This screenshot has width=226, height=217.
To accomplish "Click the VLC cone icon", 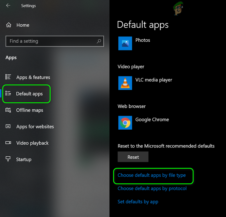I will point(125,83).
